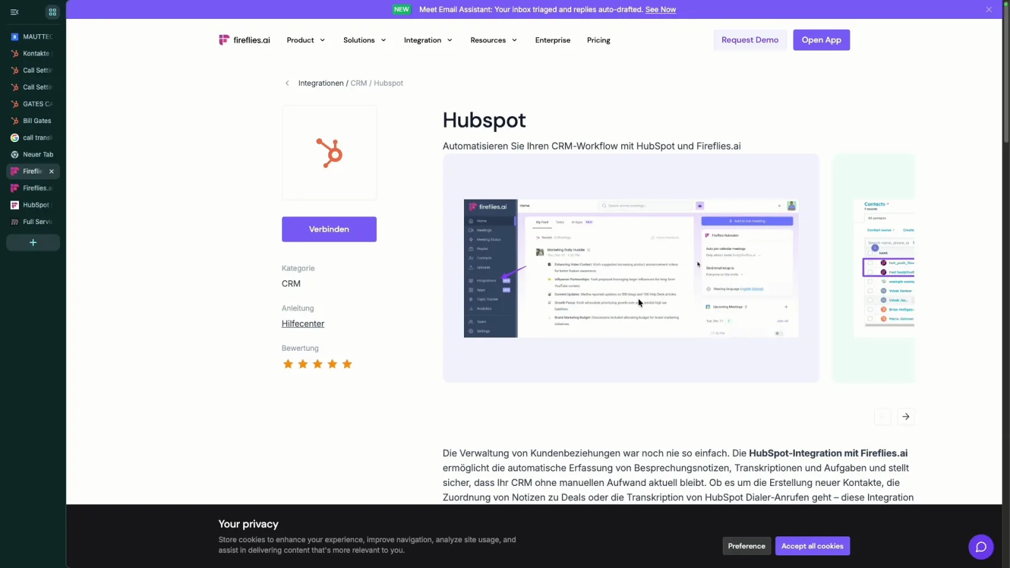Open the call transk Google tab

coord(33,138)
